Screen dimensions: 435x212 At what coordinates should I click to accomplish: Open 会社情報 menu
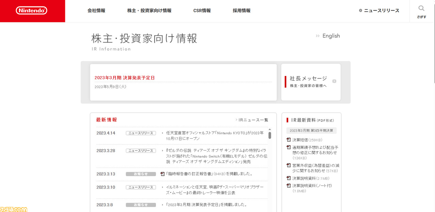(97, 11)
